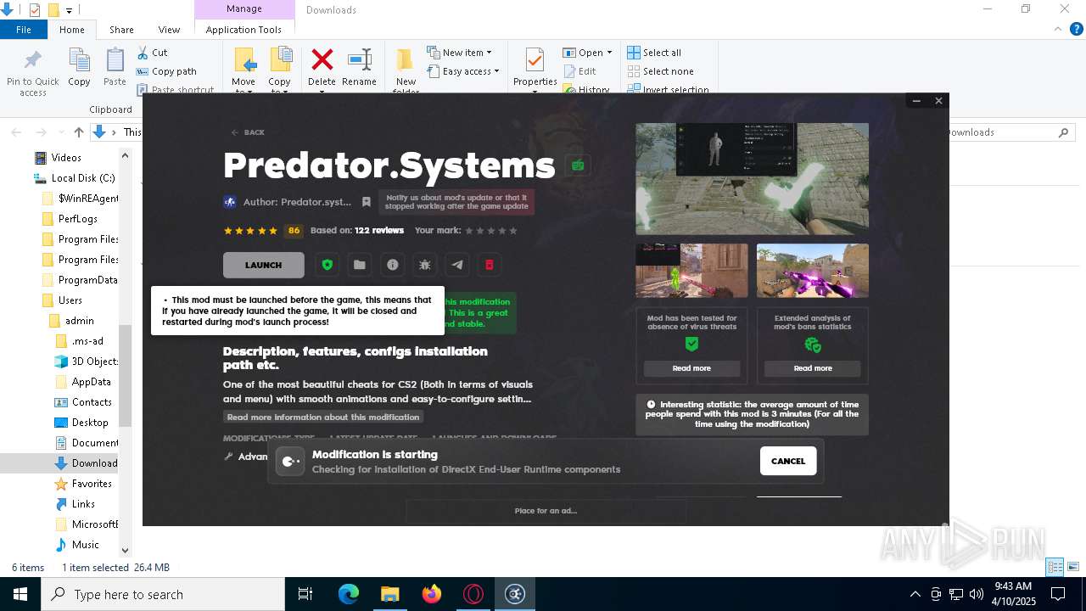Go up one folder with the up arrow
The width and height of the screenshot is (1086, 611).
point(79,132)
